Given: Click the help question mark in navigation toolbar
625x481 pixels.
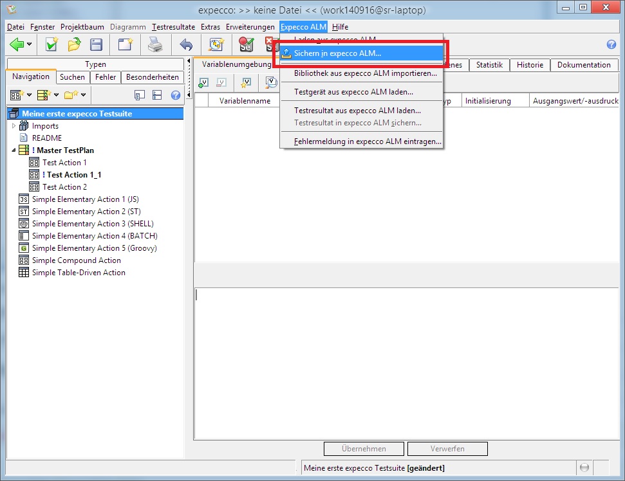Looking at the screenshot, I should coord(176,95).
